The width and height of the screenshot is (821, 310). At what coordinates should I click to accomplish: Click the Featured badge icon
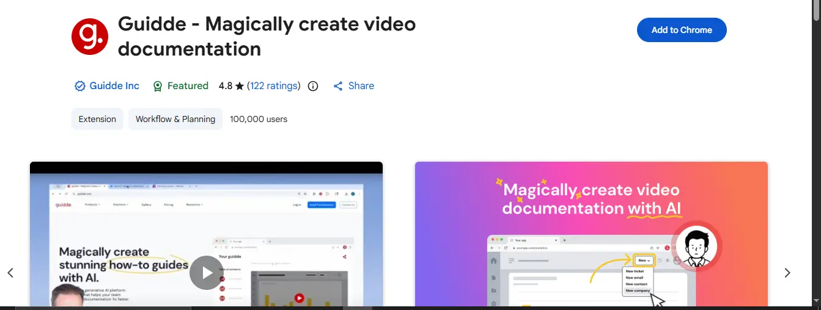158,86
